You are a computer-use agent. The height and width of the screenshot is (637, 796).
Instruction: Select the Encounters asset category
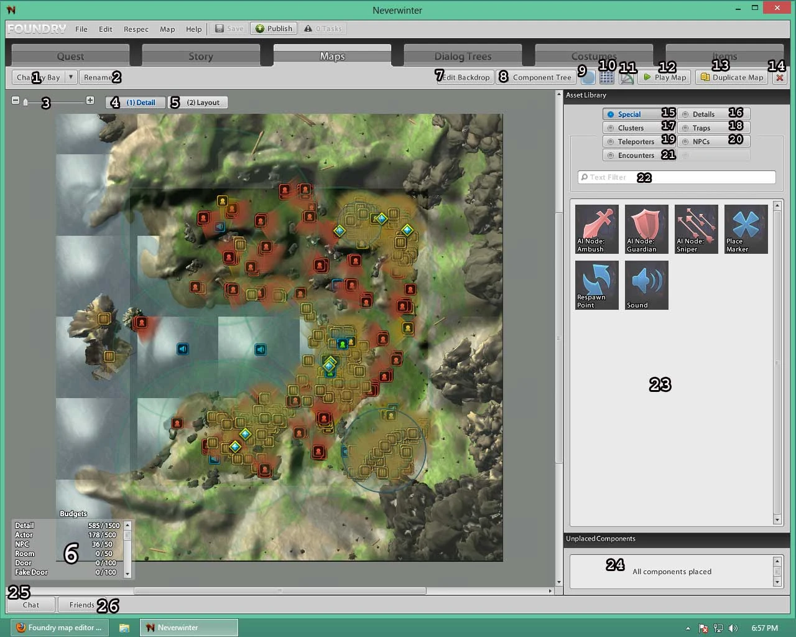tap(639, 155)
